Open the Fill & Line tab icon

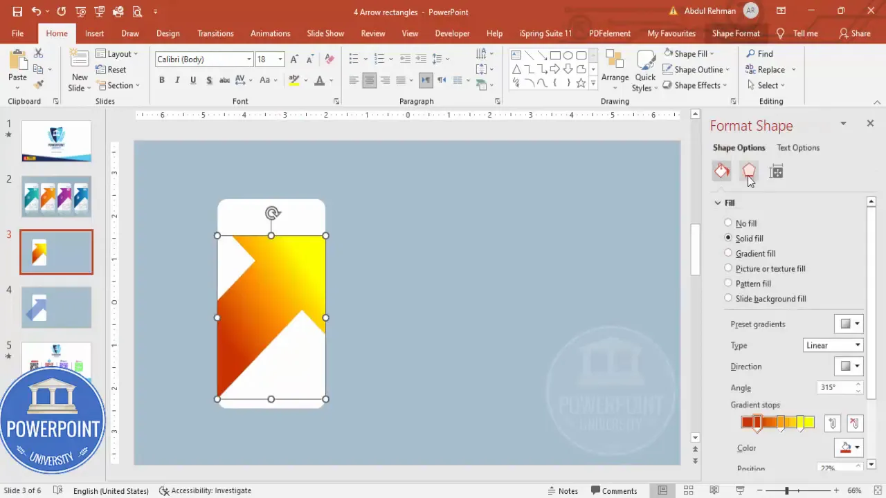[722, 171]
